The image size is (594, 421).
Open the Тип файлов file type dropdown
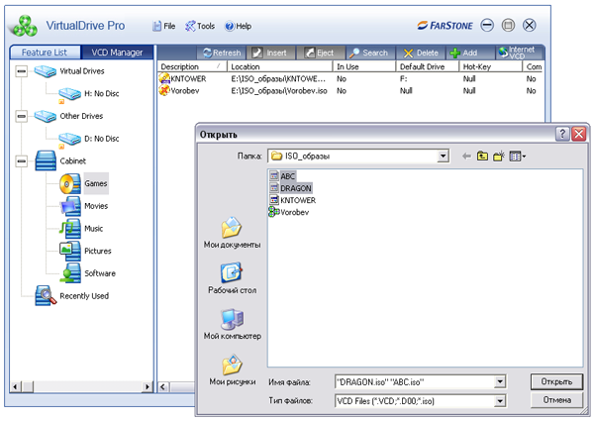500,400
